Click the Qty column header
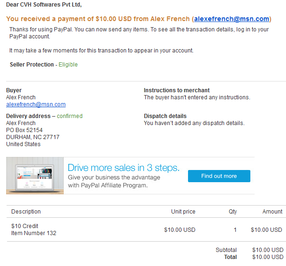The image size is (286, 266). pos(233,212)
